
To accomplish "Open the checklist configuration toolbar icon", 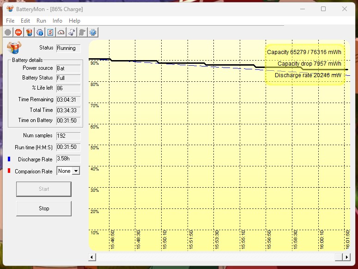I will tap(50, 32).
